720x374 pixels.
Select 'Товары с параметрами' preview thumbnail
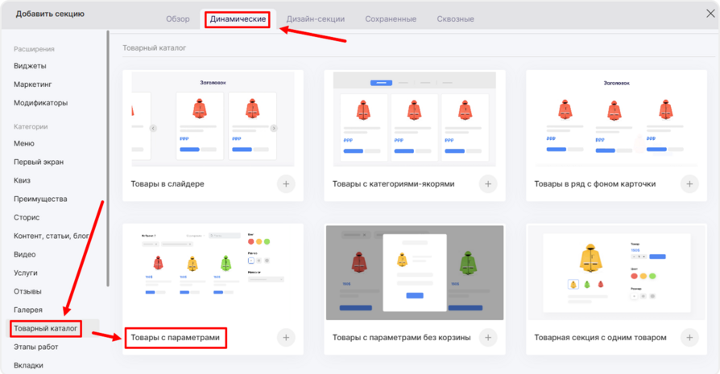[213, 272]
